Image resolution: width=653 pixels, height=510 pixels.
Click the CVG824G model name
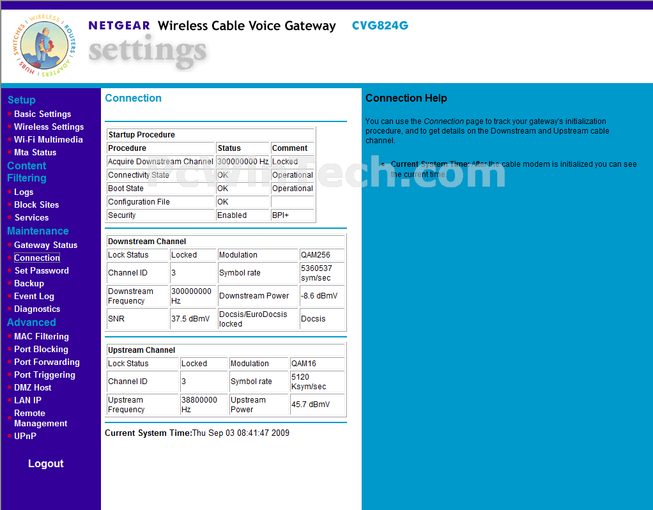(x=380, y=26)
